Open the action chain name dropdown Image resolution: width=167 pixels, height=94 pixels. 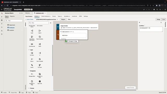pos(57,19)
